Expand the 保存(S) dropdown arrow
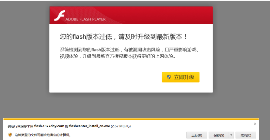The image size is (270, 140). coord(231,135)
